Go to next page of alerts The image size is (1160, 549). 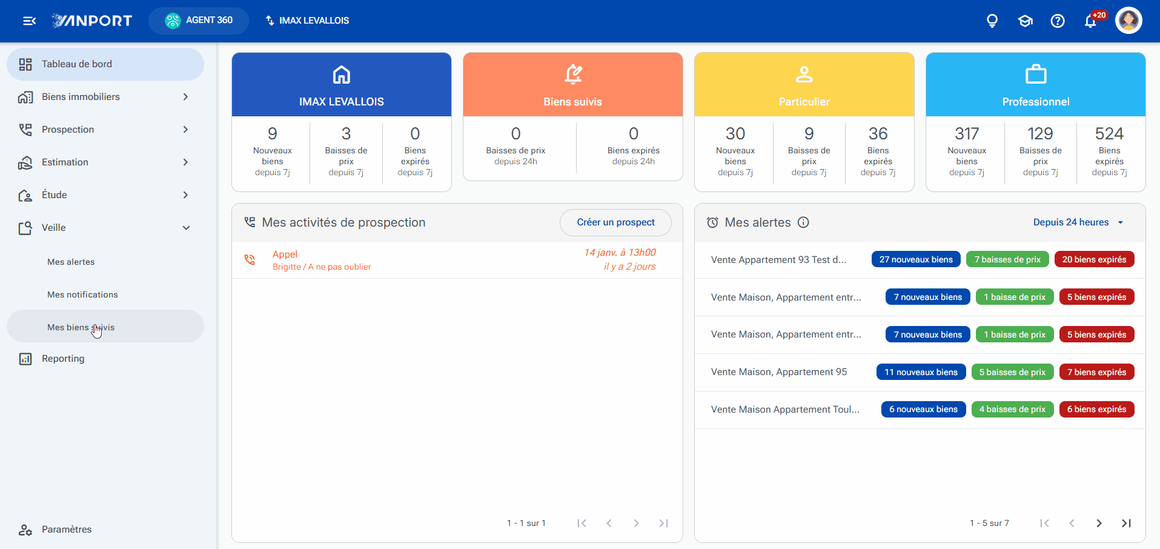(1099, 523)
